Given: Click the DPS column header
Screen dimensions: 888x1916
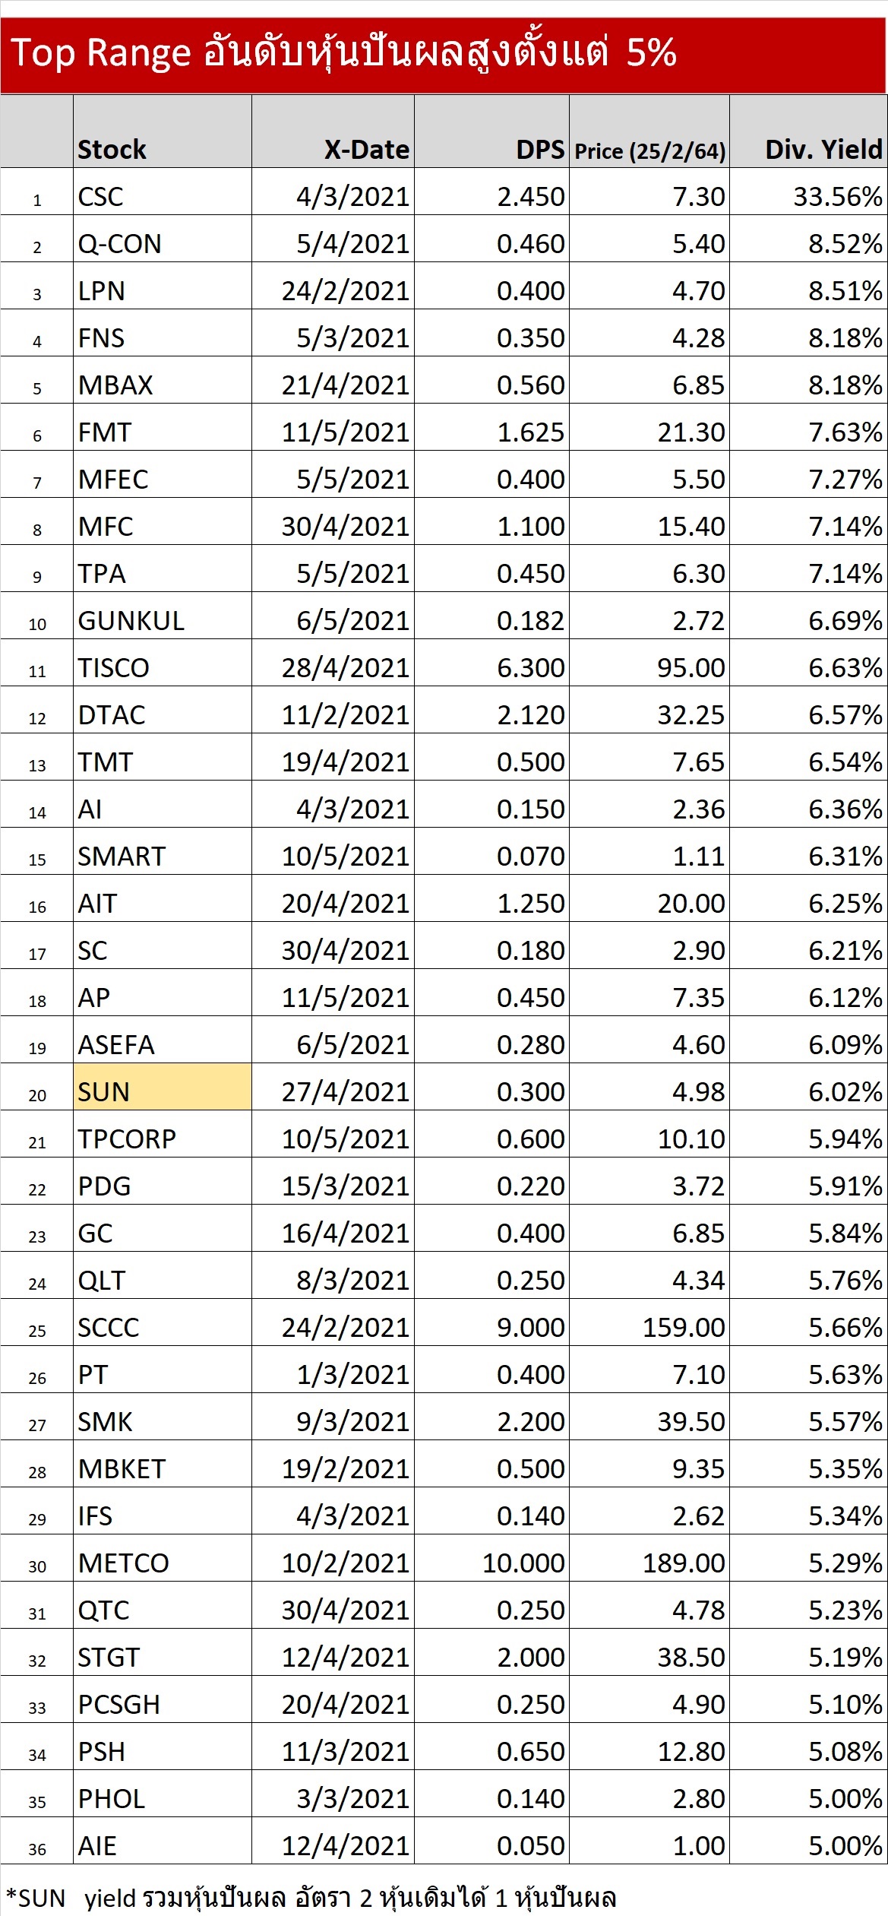Looking at the screenshot, I should click(x=491, y=131).
